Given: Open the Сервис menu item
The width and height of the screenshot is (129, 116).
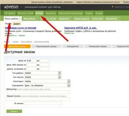Looking at the screenshot, I should coord(89,13).
